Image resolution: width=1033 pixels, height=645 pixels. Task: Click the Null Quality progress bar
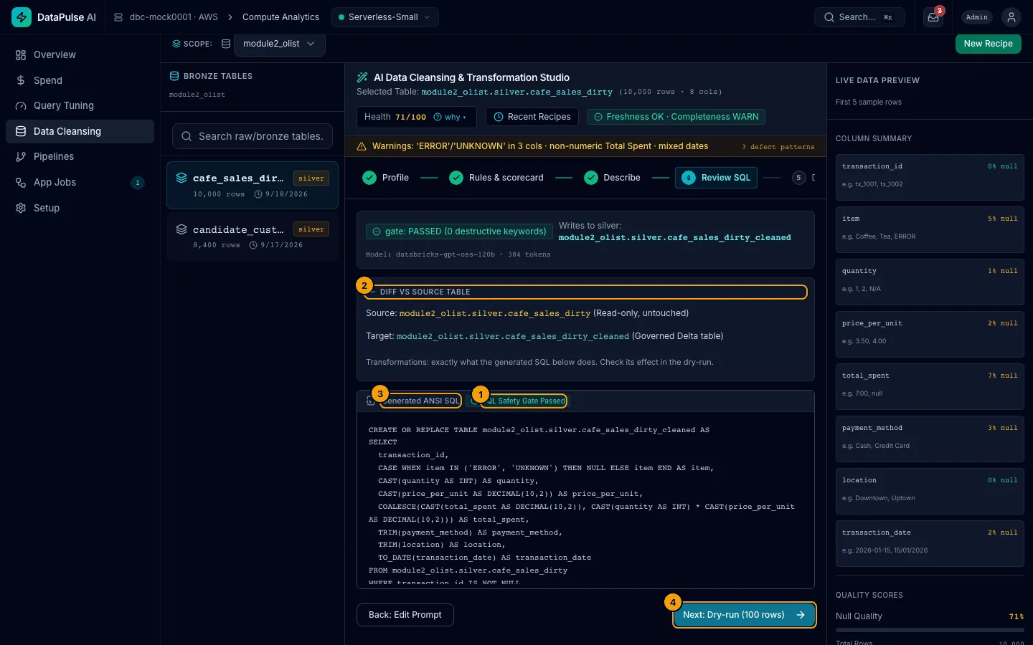pos(930,630)
